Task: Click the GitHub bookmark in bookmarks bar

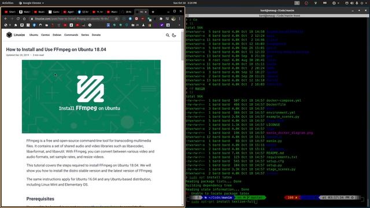Action: (40, 25)
